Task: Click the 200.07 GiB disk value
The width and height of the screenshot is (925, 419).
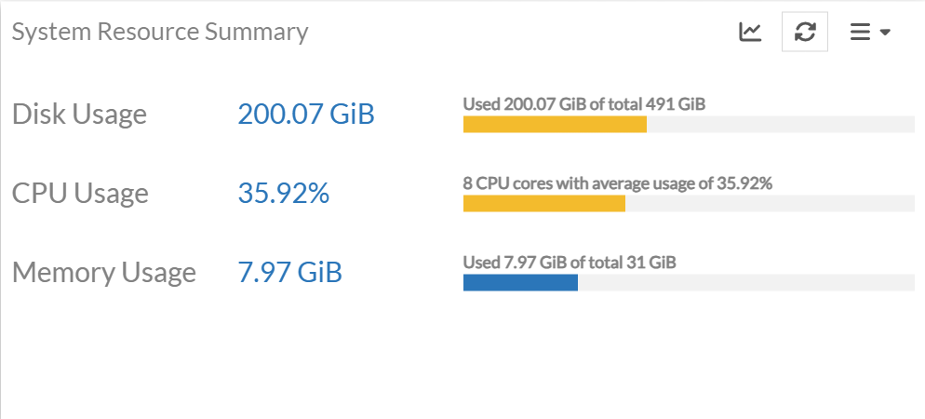Action: (306, 115)
